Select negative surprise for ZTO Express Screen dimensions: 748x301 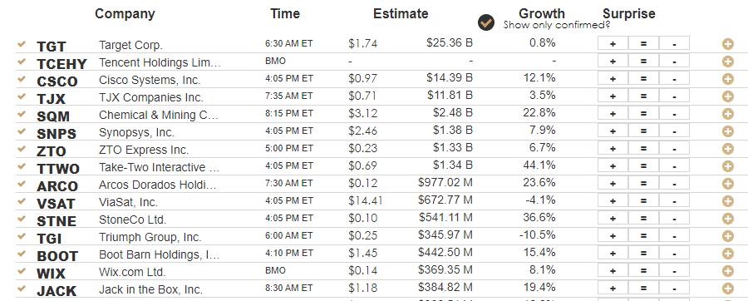674,148
